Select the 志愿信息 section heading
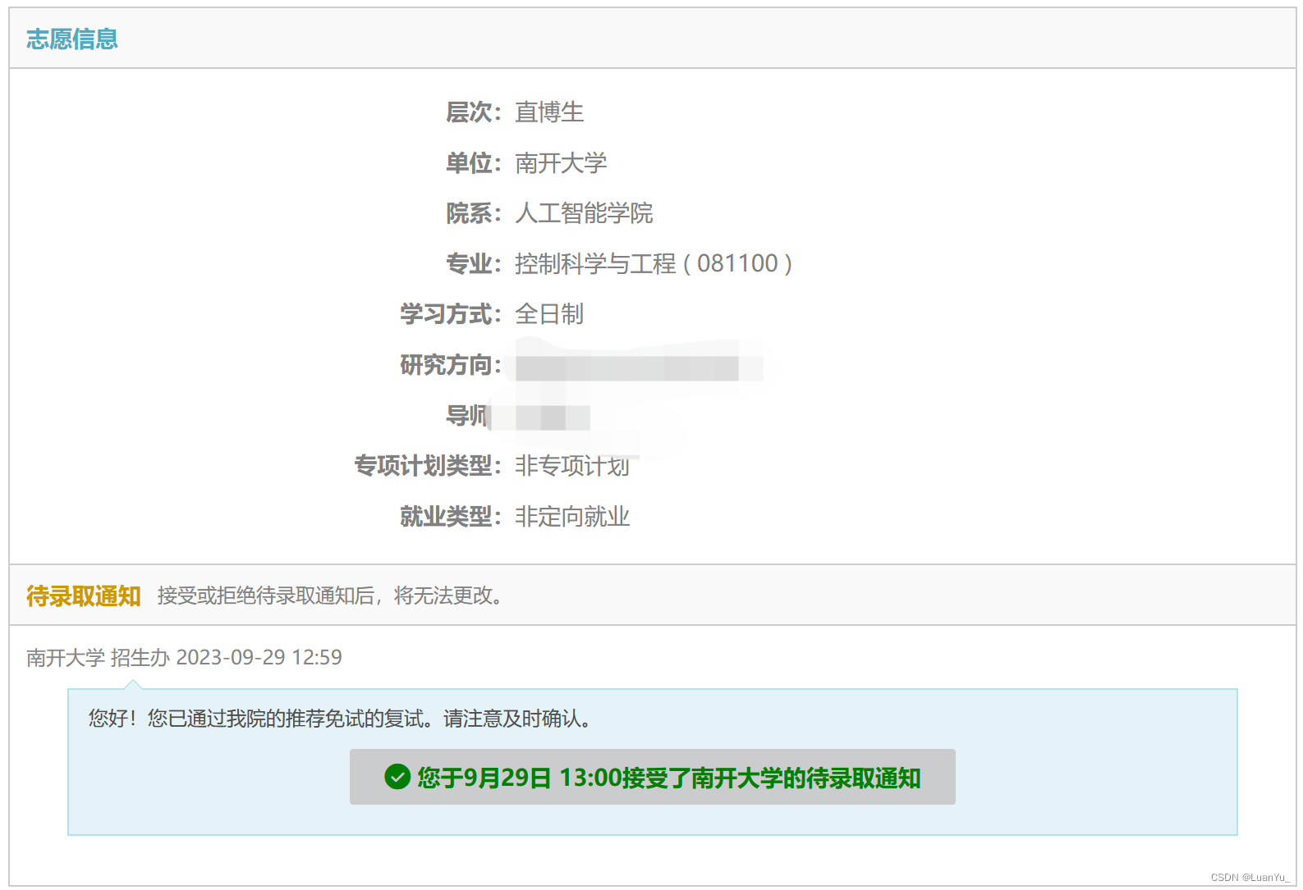The image size is (1303, 890). (x=72, y=39)
